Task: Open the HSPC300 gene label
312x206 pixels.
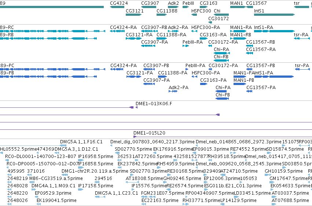Action: click(201, 11)
